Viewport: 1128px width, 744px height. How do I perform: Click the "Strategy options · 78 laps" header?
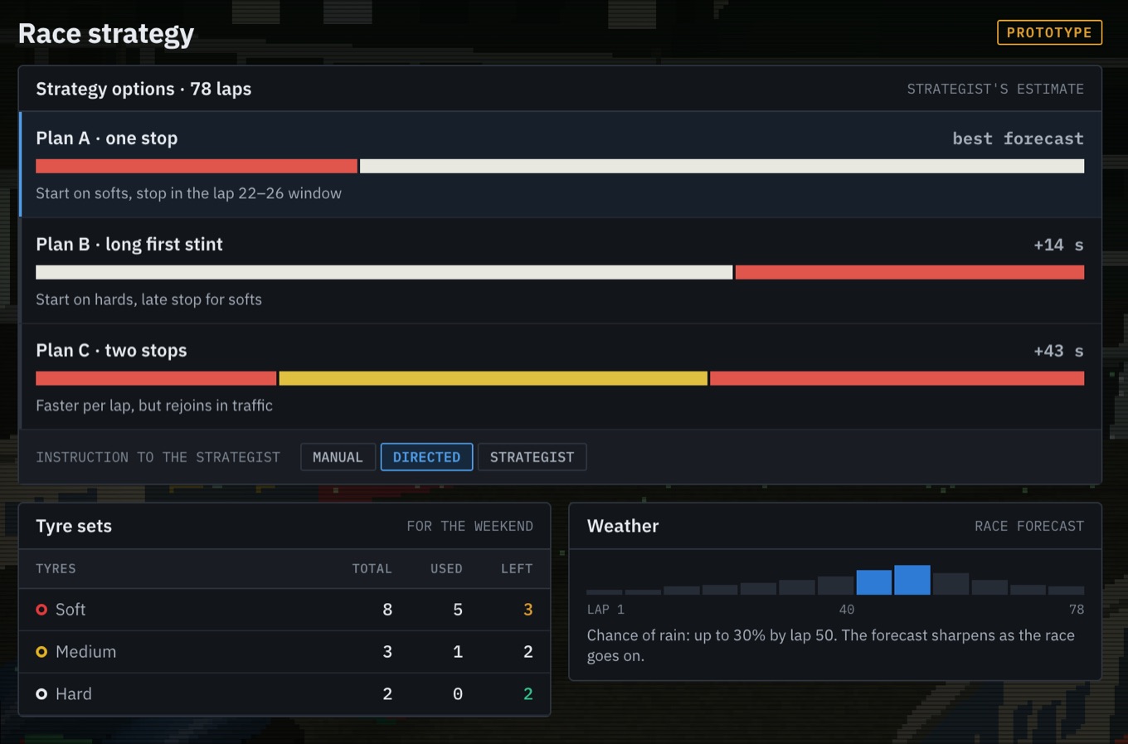click(143, 89)
